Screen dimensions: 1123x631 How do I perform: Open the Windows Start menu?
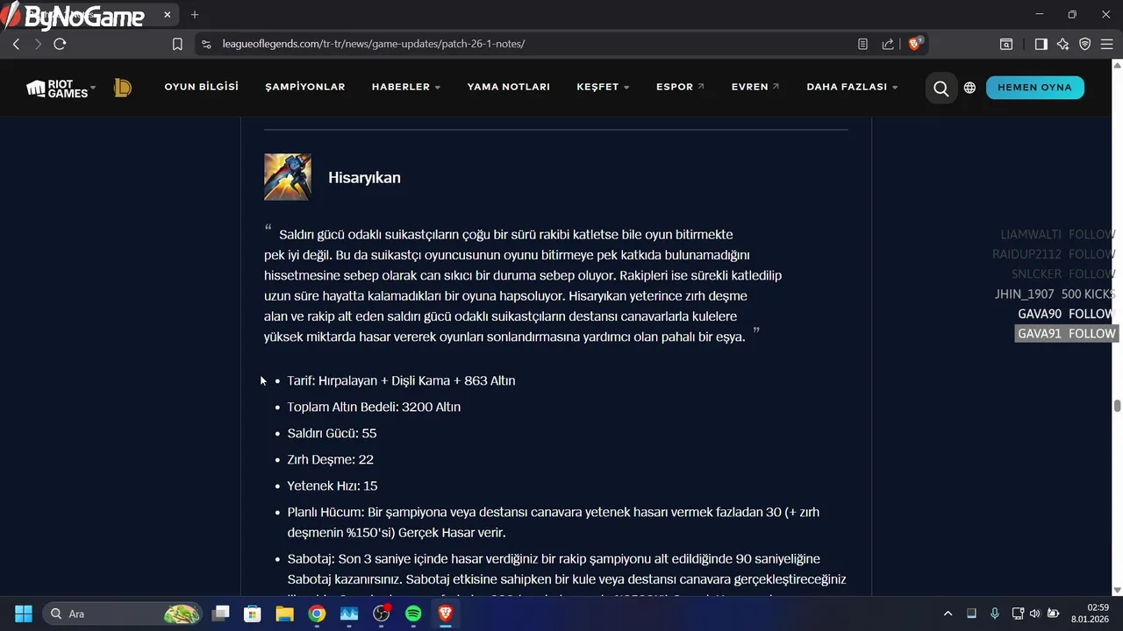tap(24, 613)
